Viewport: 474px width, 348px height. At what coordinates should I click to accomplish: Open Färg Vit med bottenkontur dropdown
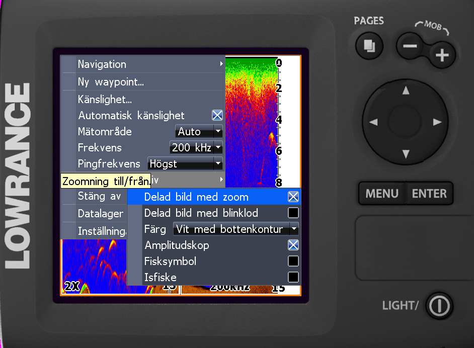[236, 229]
